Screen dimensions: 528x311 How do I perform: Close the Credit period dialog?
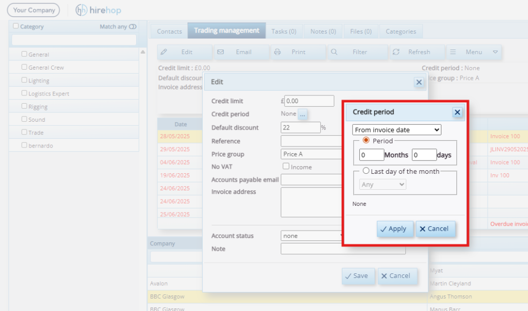(457, 112)
